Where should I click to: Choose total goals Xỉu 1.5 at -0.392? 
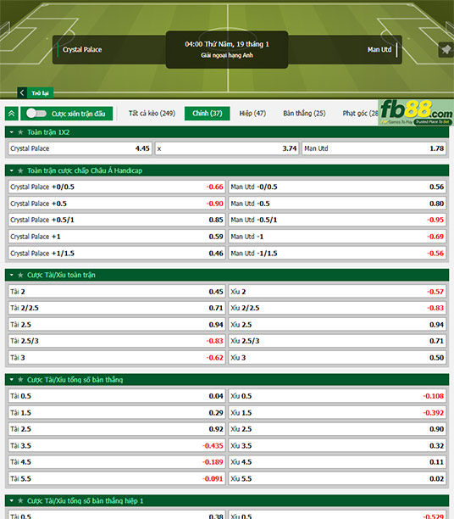[x=337, y=413]
